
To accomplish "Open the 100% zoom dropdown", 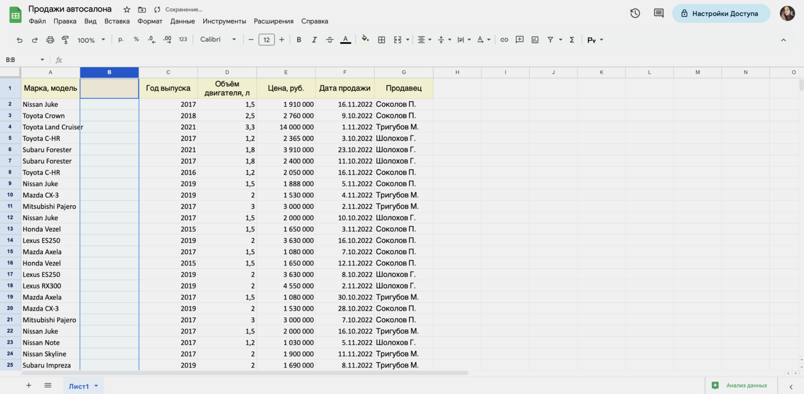I will (91, 40).
